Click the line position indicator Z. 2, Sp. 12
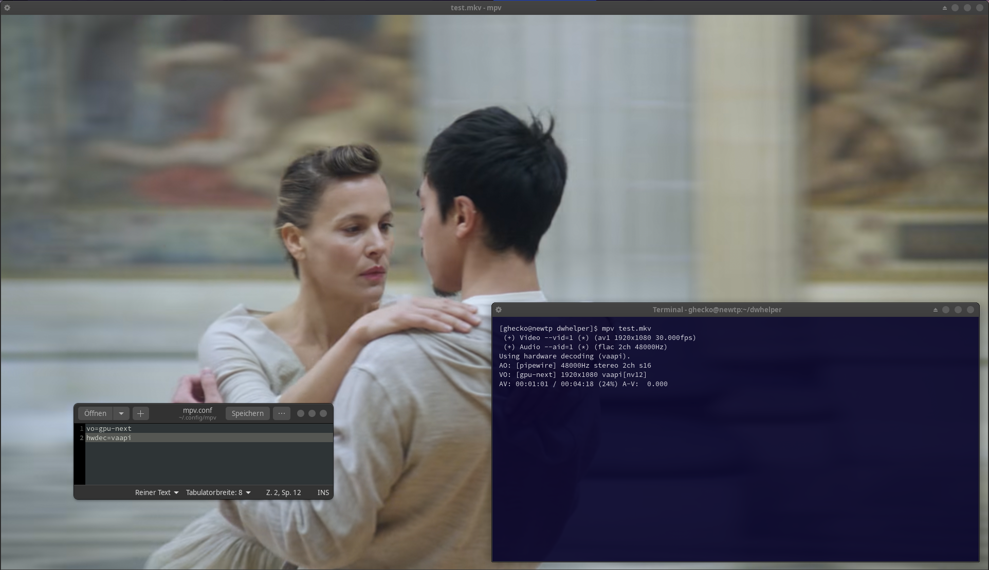The height and width of the screenshot is (570, 989). pos(283,492)
